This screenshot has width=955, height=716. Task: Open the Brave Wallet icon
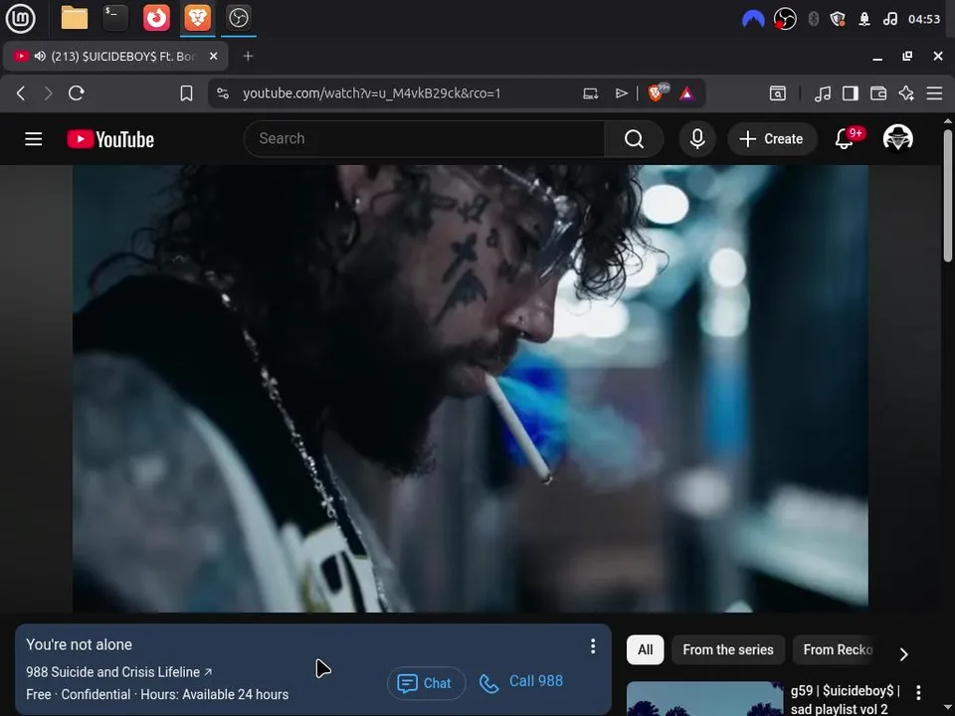[x=878, y=93]
